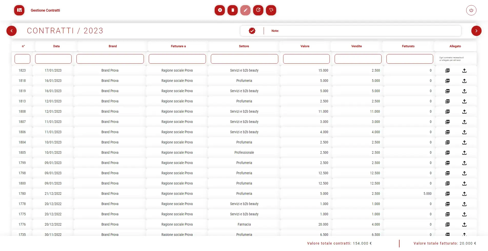This screenshot has width=488, height=251.
Task: Click the verified check badge icon
Action: pyautogui.click(x=252, y=31)
